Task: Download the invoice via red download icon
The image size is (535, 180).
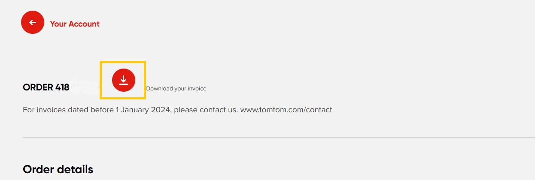Action: 124,80
